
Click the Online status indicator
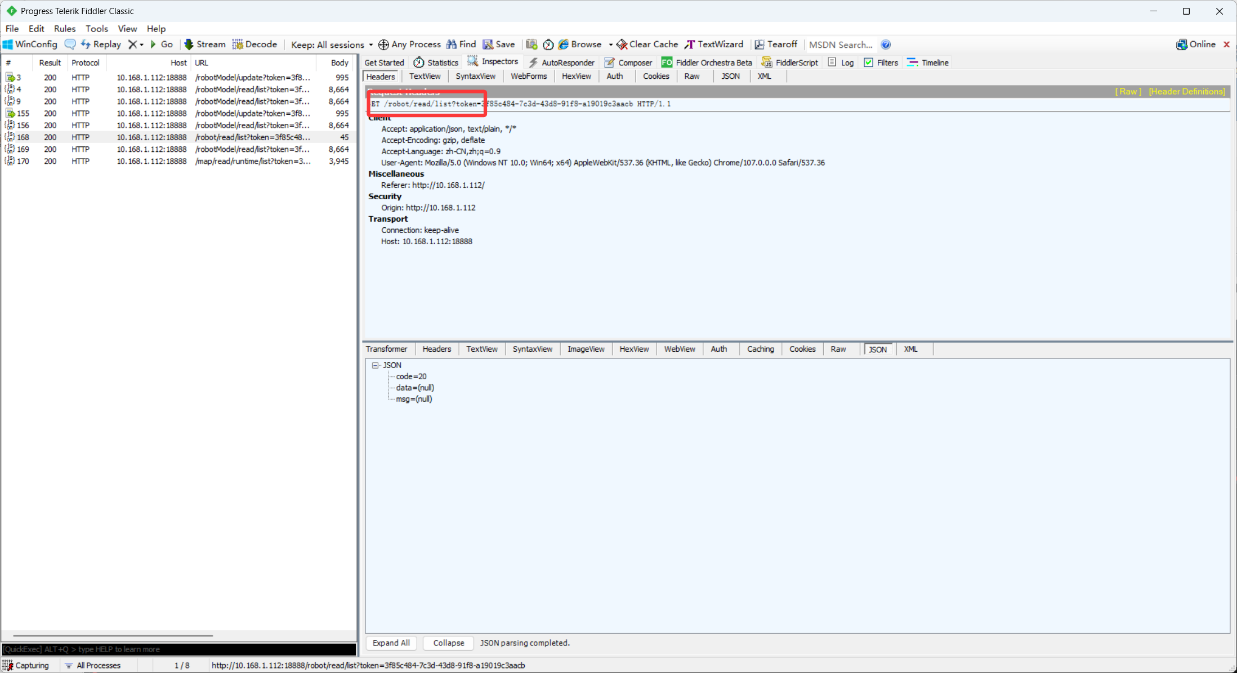pos(1195,44)
